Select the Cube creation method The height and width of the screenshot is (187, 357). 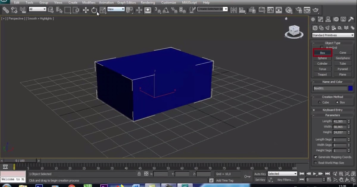tap(320, 102)
